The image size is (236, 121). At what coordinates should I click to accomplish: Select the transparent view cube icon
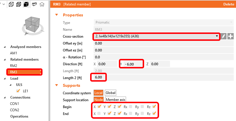tap(19, 5)
